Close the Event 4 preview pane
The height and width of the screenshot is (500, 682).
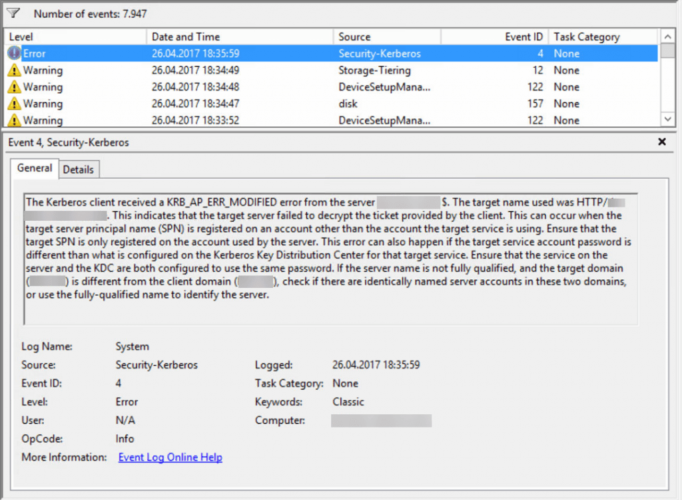[661, 142]
